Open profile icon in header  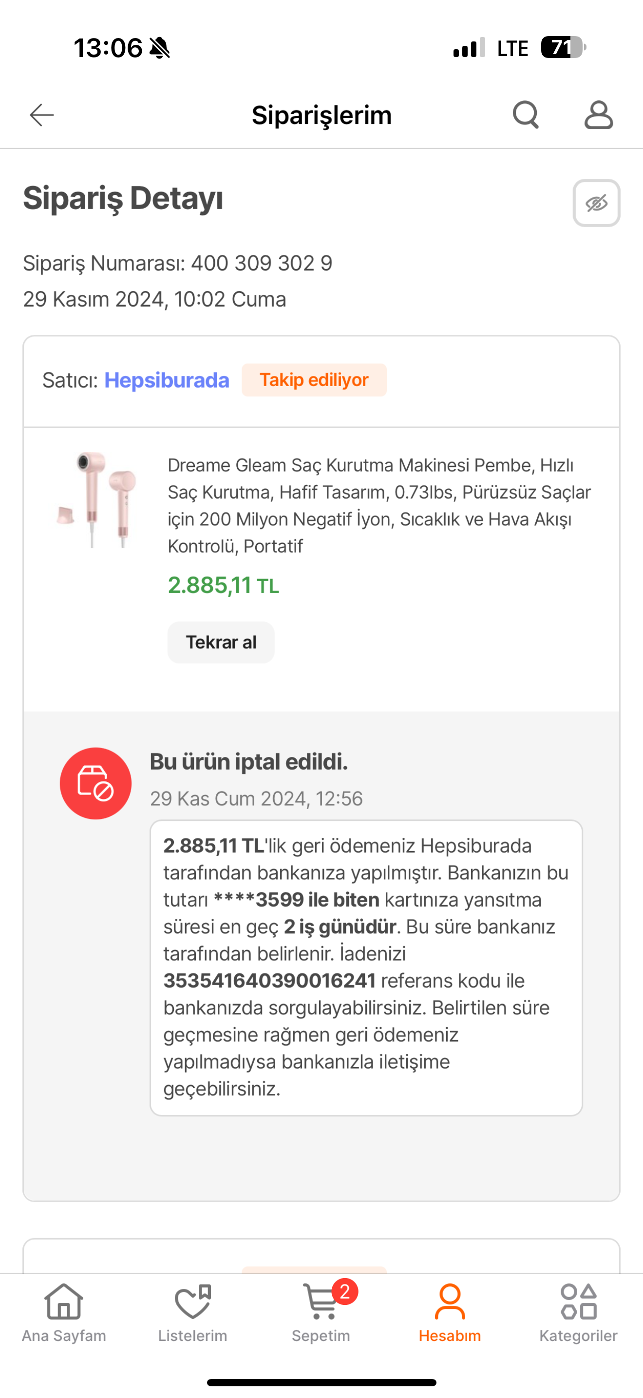[599, 115]
